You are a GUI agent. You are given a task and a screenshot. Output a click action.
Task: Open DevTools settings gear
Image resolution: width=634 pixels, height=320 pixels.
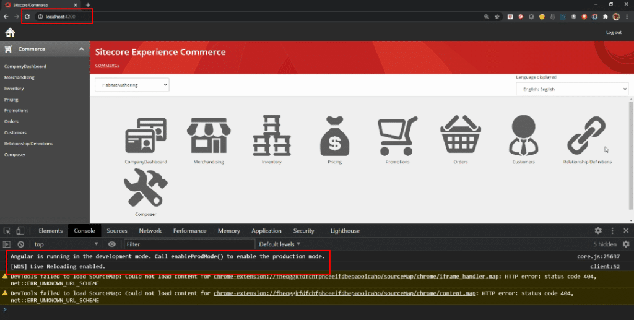point(598,231)
